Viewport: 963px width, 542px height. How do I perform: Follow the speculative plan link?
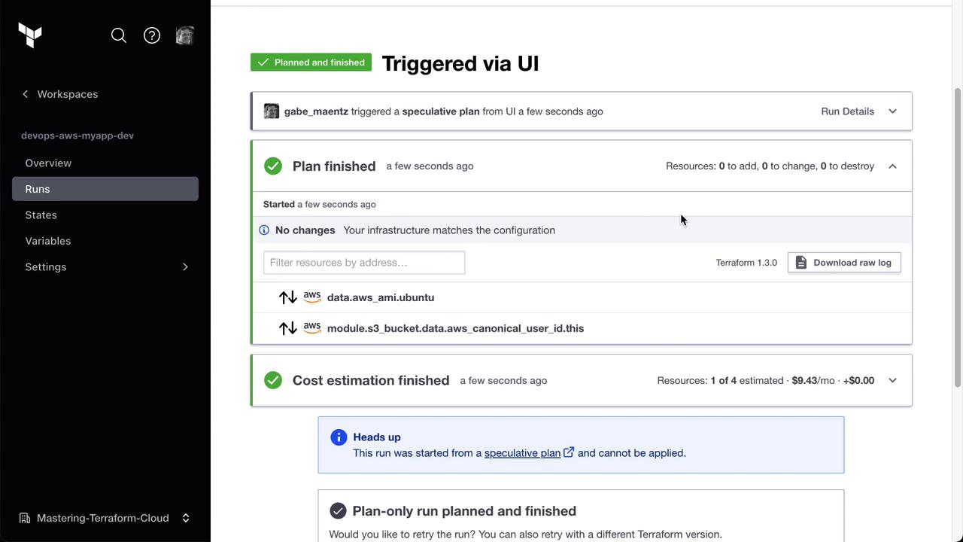pos(522,453)
